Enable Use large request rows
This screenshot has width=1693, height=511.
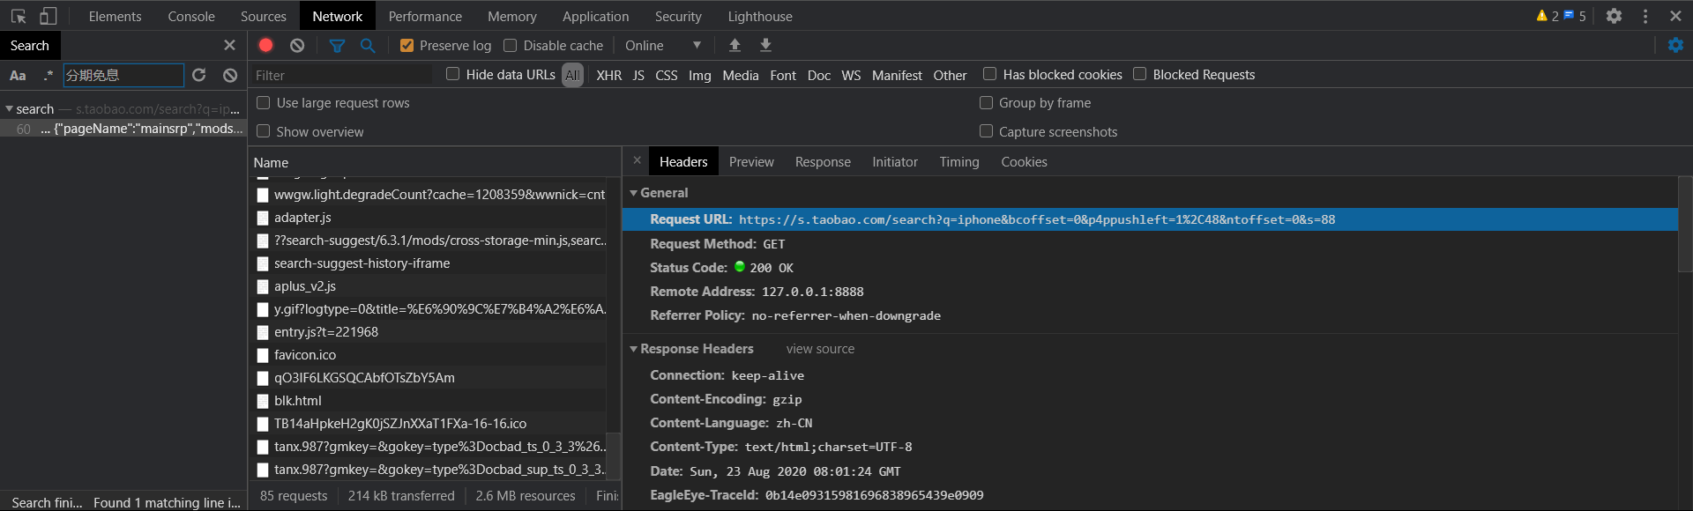263,103
